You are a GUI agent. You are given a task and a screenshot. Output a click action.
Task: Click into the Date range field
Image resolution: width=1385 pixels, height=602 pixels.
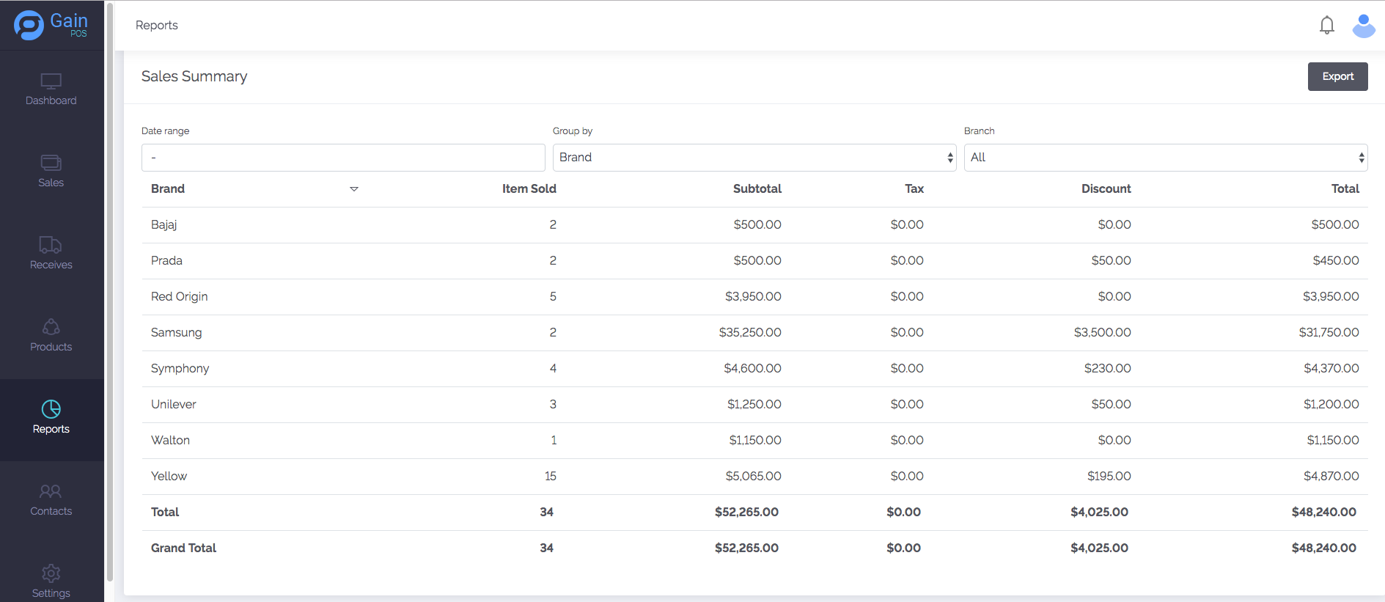(343, 158)
